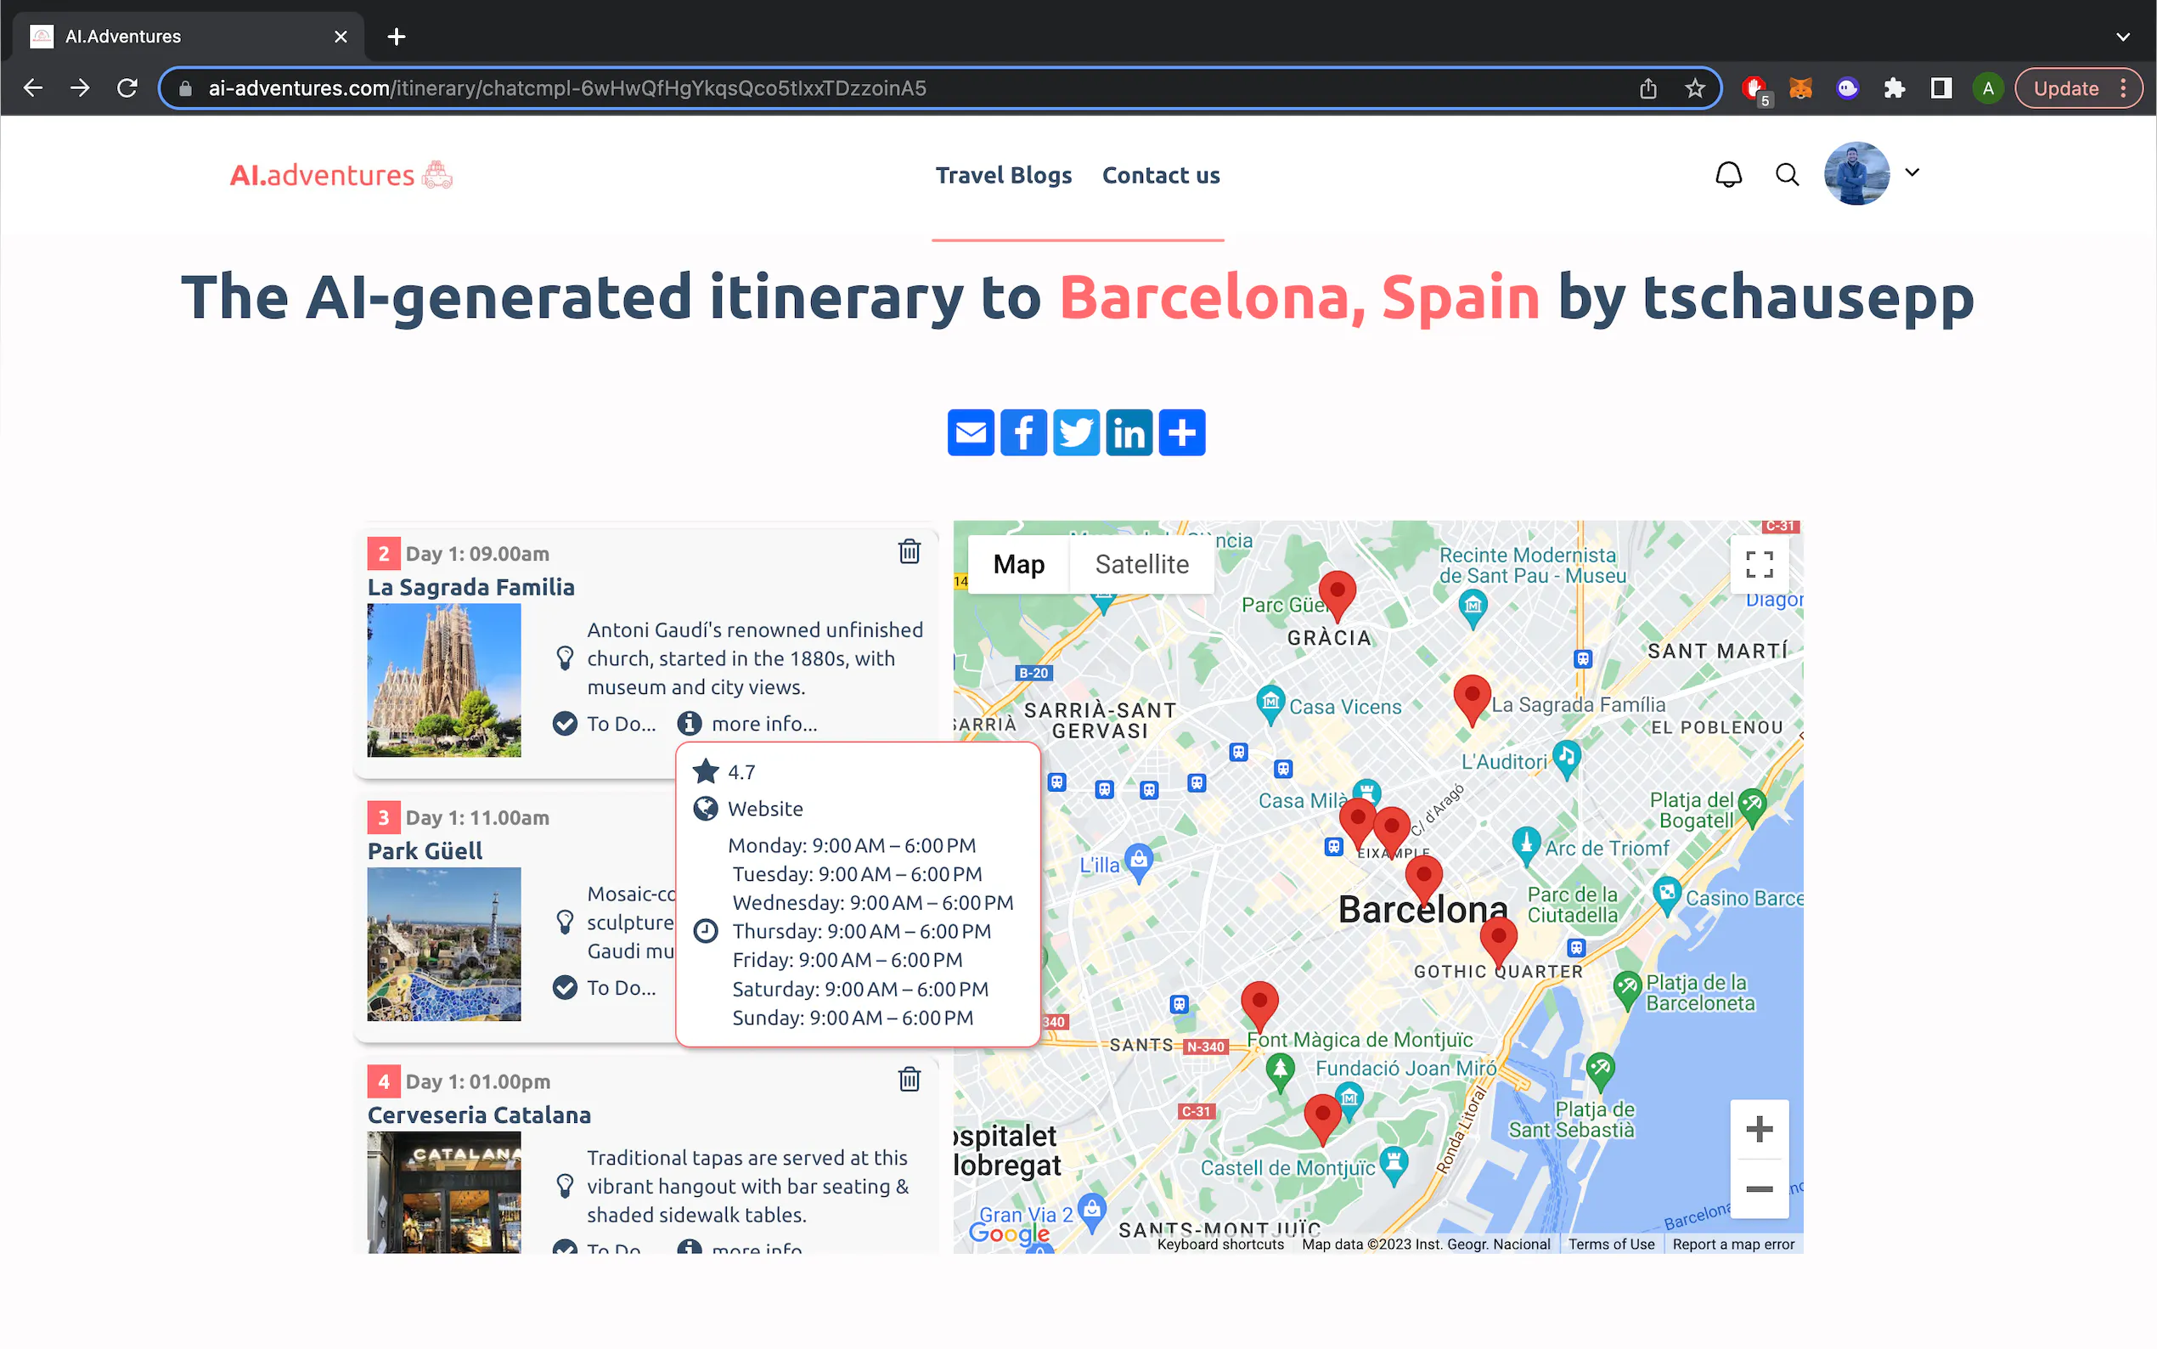Image resolution: width=2157 pixels, height=1349 pixels.
Task: Click the Park Güell thumbnail photo
Action: 444,944
